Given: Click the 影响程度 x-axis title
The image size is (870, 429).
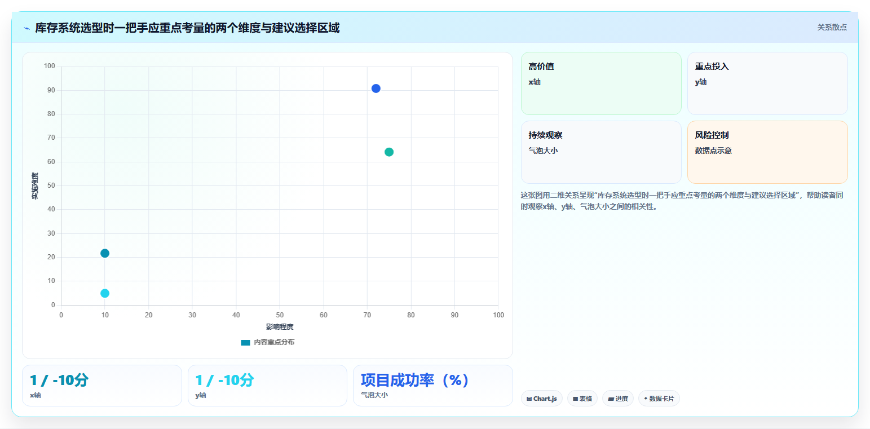Looking at the screenshot, I should point(280,327).
